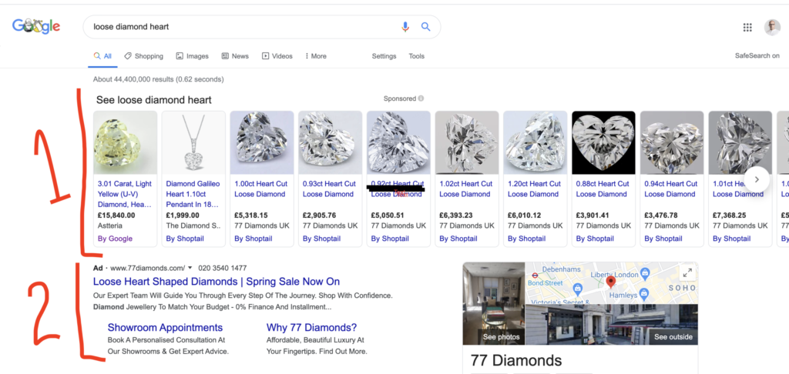This screenshot has width=789, height=374.
Task: Click inside the search box text
Action: [x=131, y=27]
